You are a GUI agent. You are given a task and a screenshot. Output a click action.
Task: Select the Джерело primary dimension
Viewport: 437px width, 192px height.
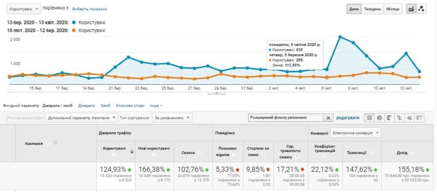pyautogui.click(x=87, y=106)
